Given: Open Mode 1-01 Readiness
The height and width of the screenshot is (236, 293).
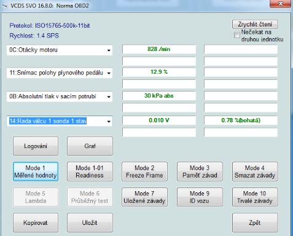Looking at the screenshot, I should [90, 171].
